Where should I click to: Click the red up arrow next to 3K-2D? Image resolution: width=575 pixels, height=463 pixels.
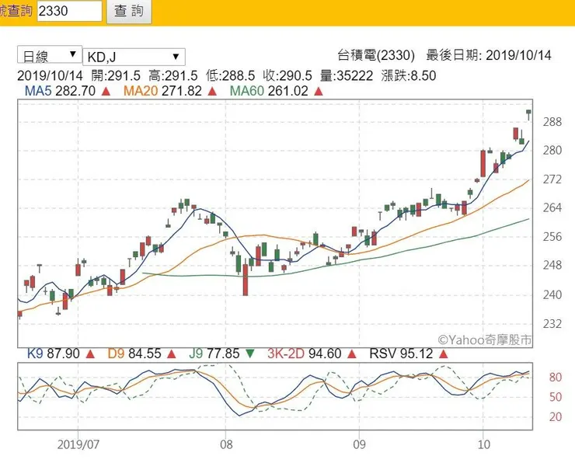352,354
